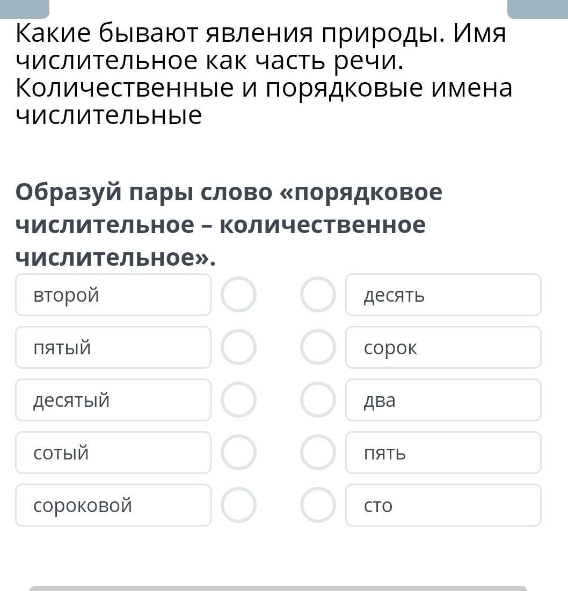Click the «пять» answer card
This screenshot has height=591, width=568.
tap(443, 453)
